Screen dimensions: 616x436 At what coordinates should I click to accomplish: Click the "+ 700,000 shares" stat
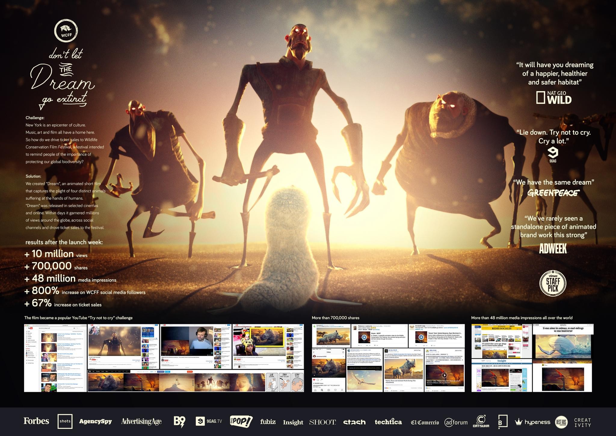[x=56, y=266]
